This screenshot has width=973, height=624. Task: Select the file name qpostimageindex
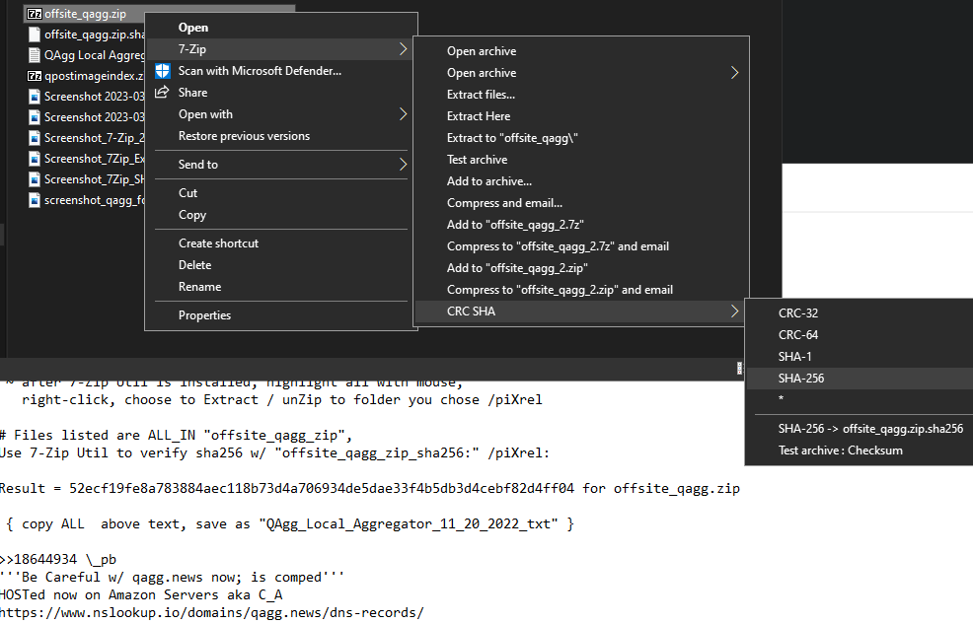coord(95,76)
